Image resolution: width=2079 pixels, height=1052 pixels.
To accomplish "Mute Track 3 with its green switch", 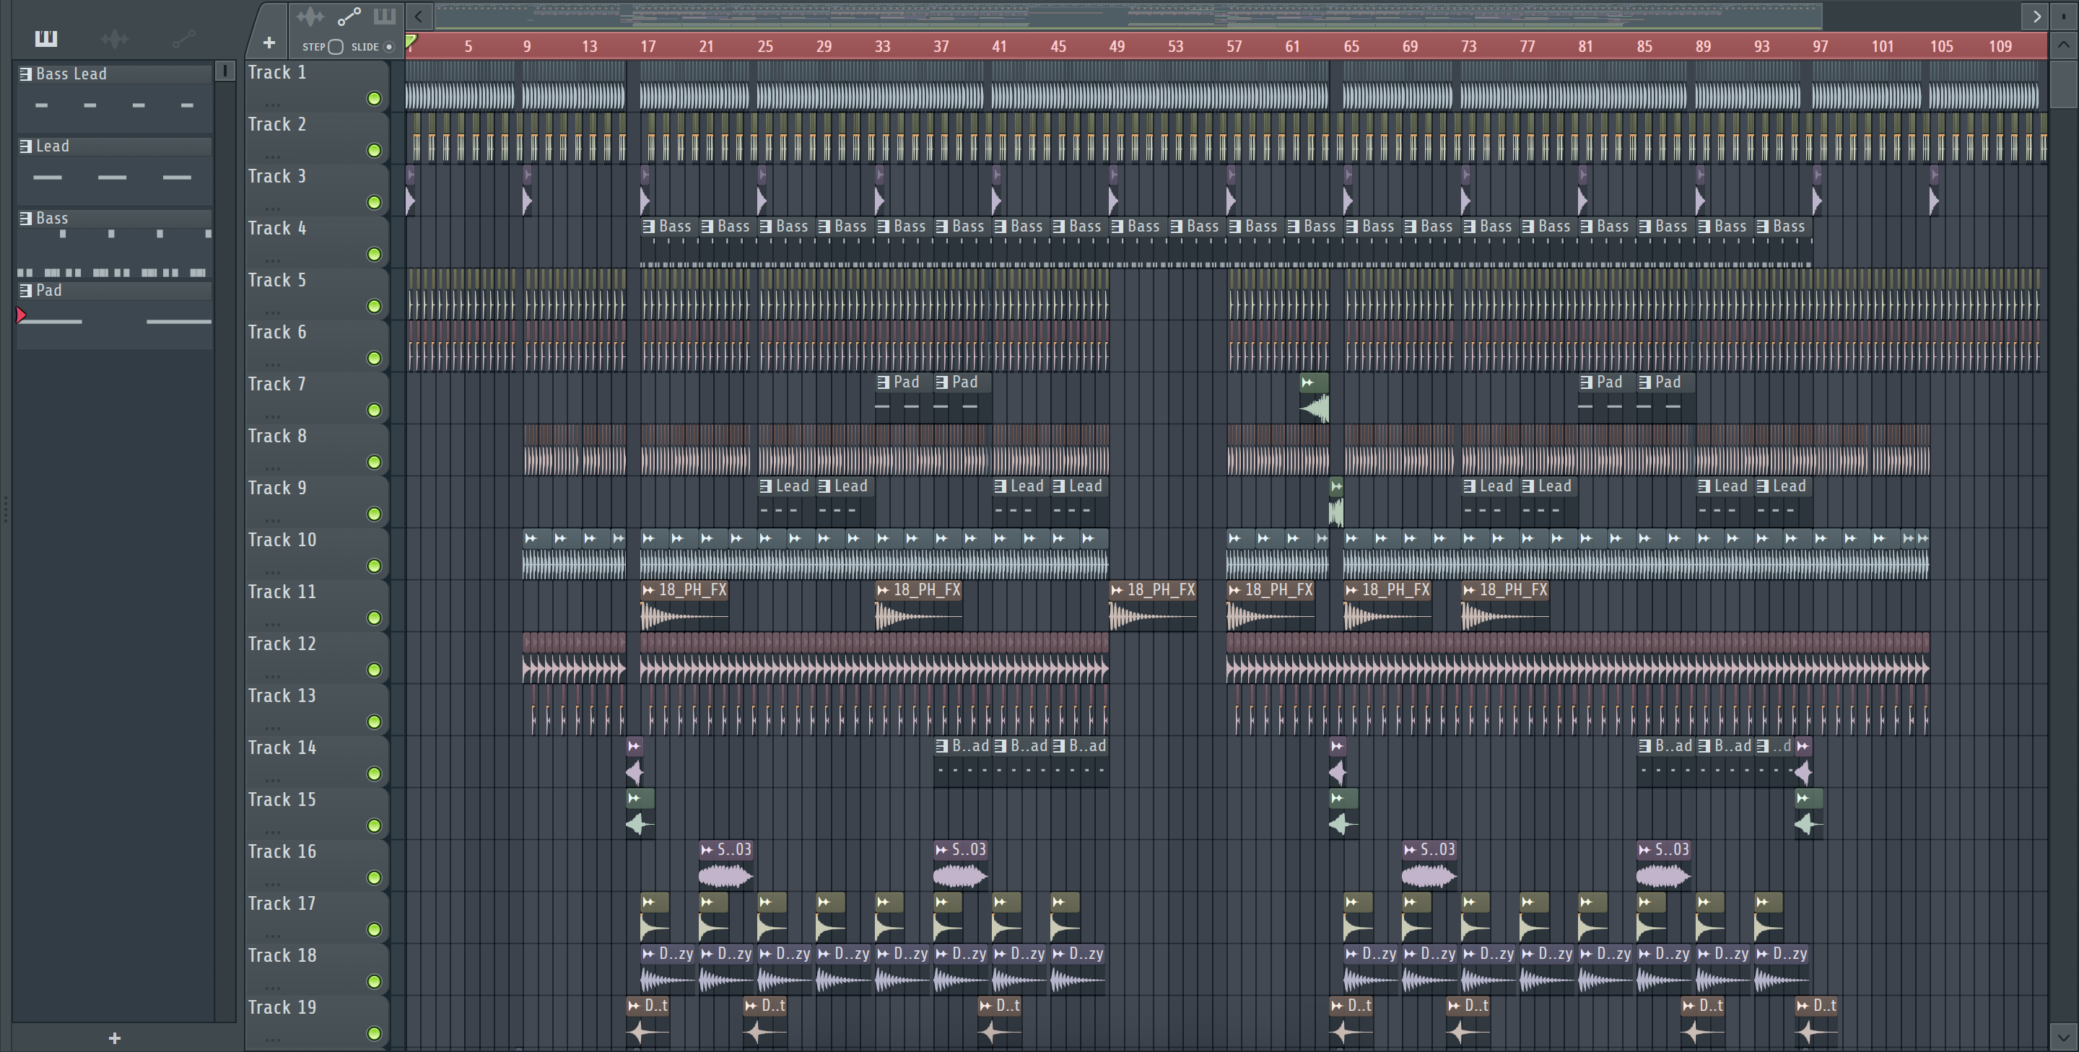I will pos(374,203).
